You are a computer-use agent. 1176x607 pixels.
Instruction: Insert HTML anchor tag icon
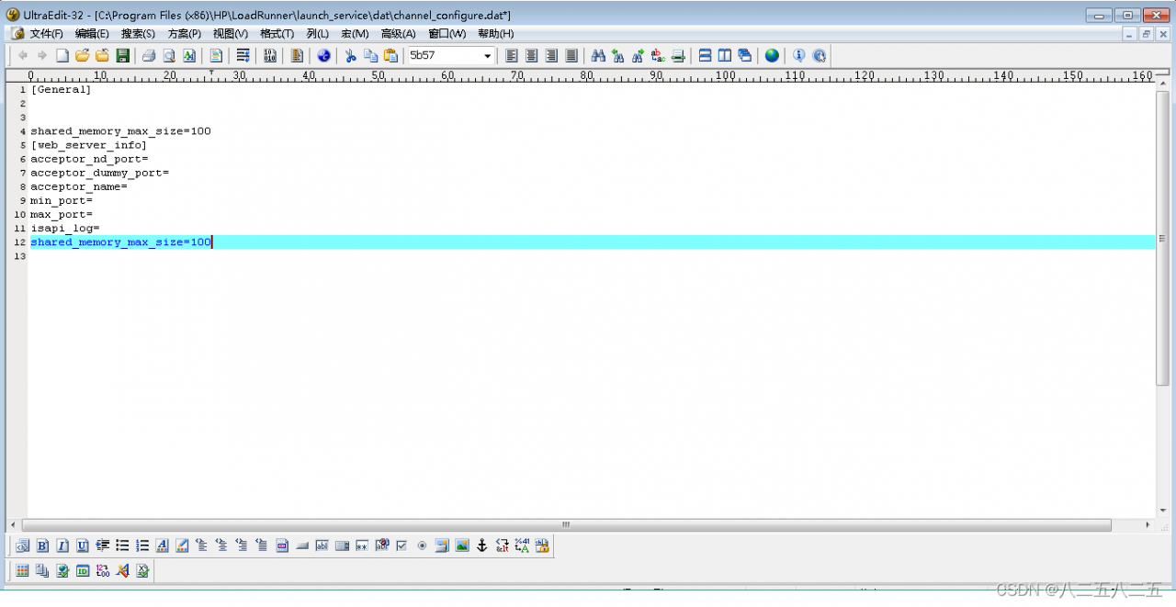481,545
